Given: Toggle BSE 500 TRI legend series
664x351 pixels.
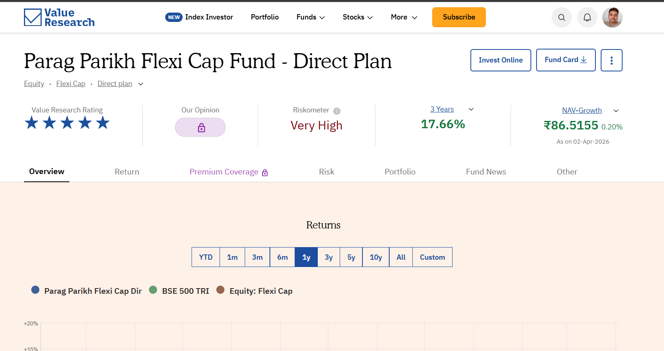Looking at the screenshot, I should [x=179, y=291].
